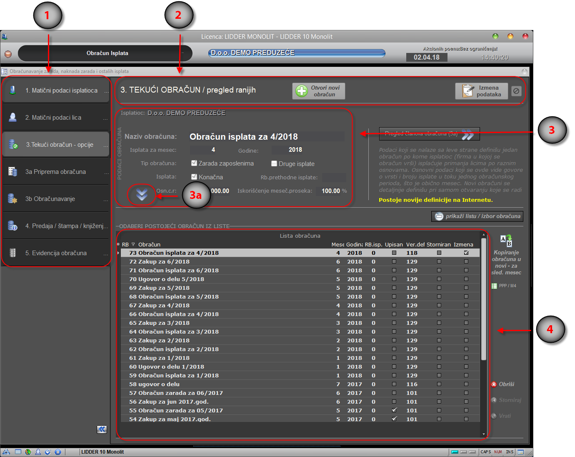The height and width of the screenshot is (457, 575).
Task: Click the A-B copy icon for Kopiranje obračuna
Action: point(506,241)
